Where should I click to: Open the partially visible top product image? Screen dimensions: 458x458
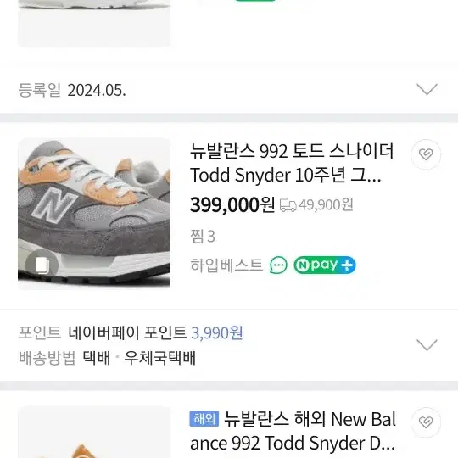pyautogui.click(x=94, y=24)
